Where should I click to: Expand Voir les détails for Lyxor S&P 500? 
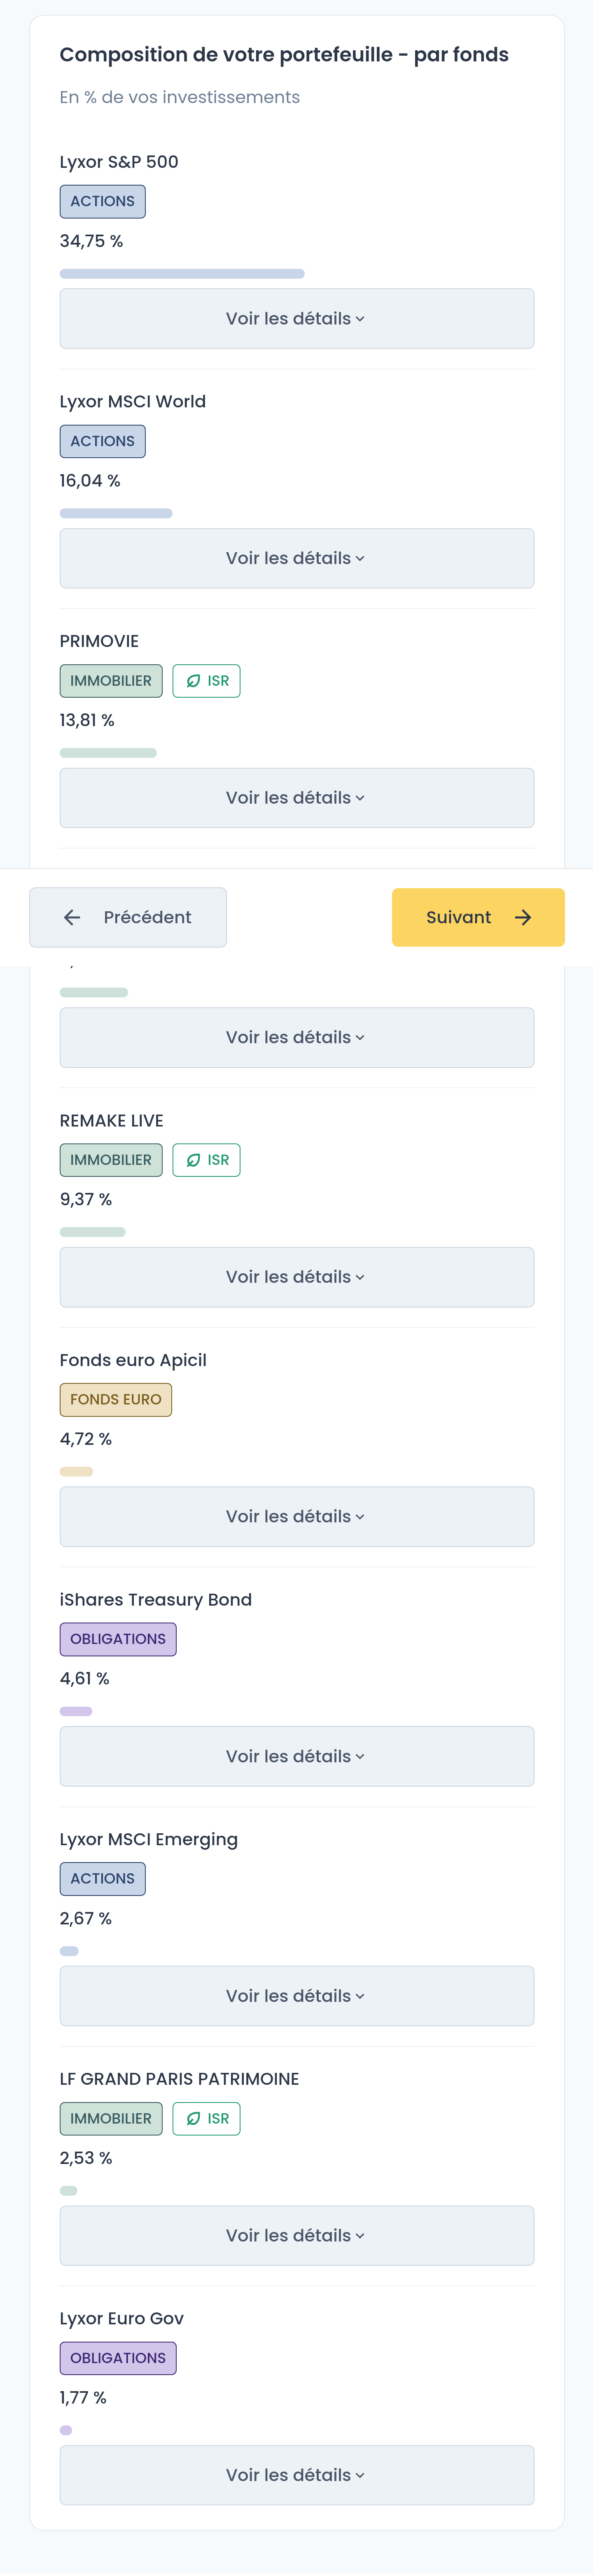pos(296,319)
